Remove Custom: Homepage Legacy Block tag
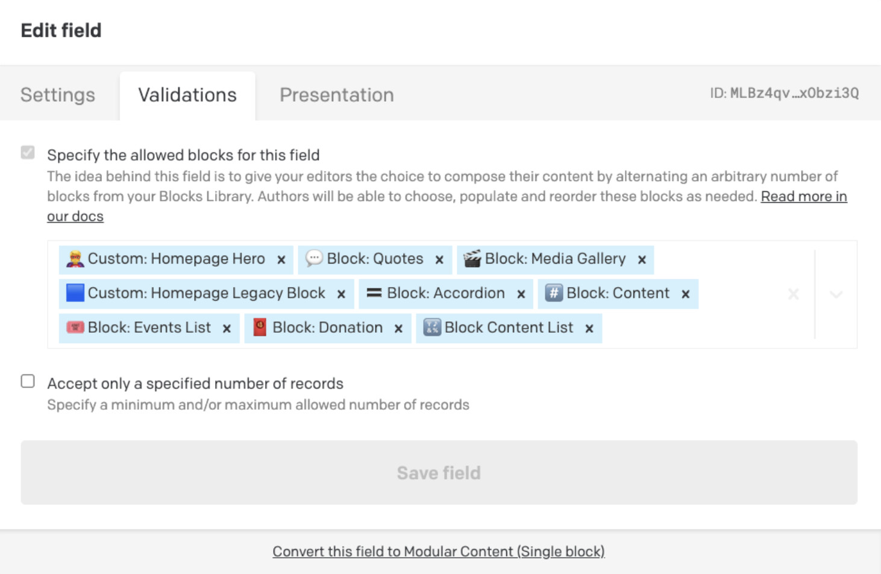881x574 pixels. pos(341,294)
